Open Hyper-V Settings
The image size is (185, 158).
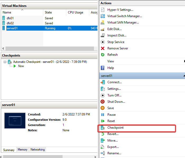coord(120,10)
